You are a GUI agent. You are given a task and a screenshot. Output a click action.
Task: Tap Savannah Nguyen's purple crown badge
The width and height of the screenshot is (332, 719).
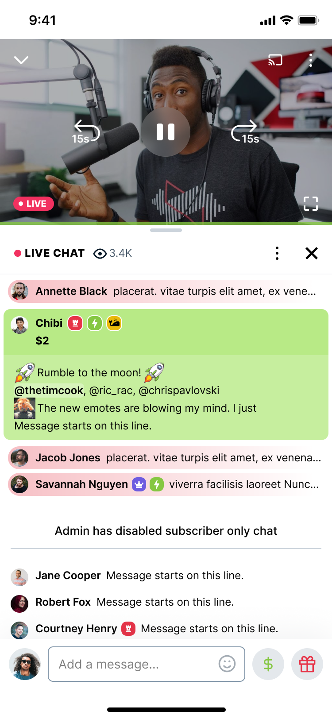[x=139, y=484]
